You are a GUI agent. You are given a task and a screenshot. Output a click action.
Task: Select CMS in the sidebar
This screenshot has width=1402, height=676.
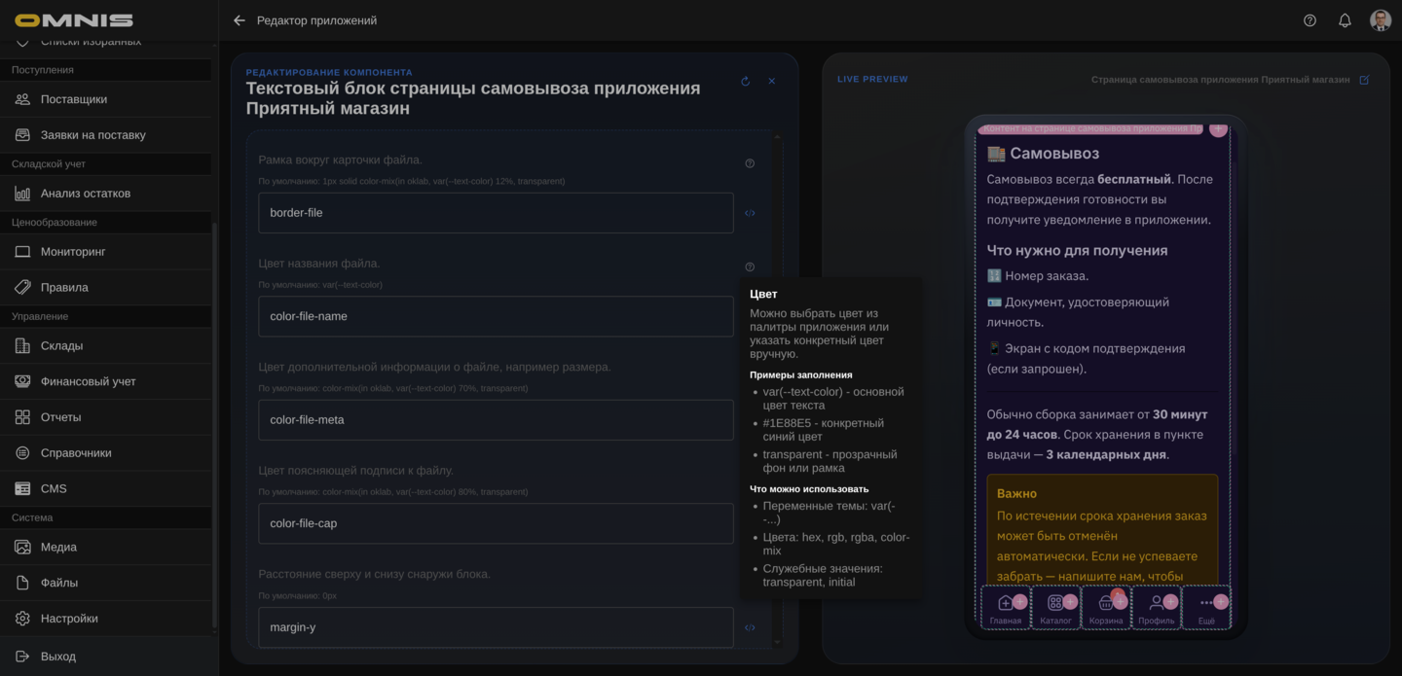pos(54,488)
